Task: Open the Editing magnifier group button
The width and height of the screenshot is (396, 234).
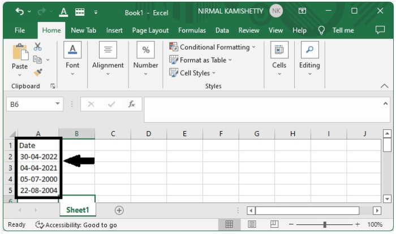Action: point(309,59)
